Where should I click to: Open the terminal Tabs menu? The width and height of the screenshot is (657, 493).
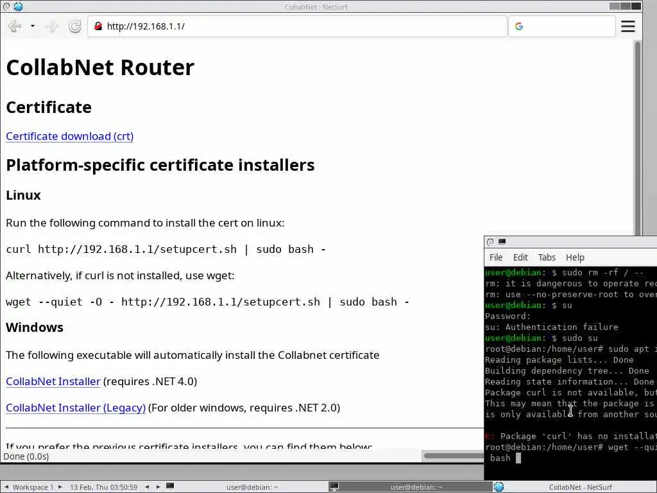547,257
